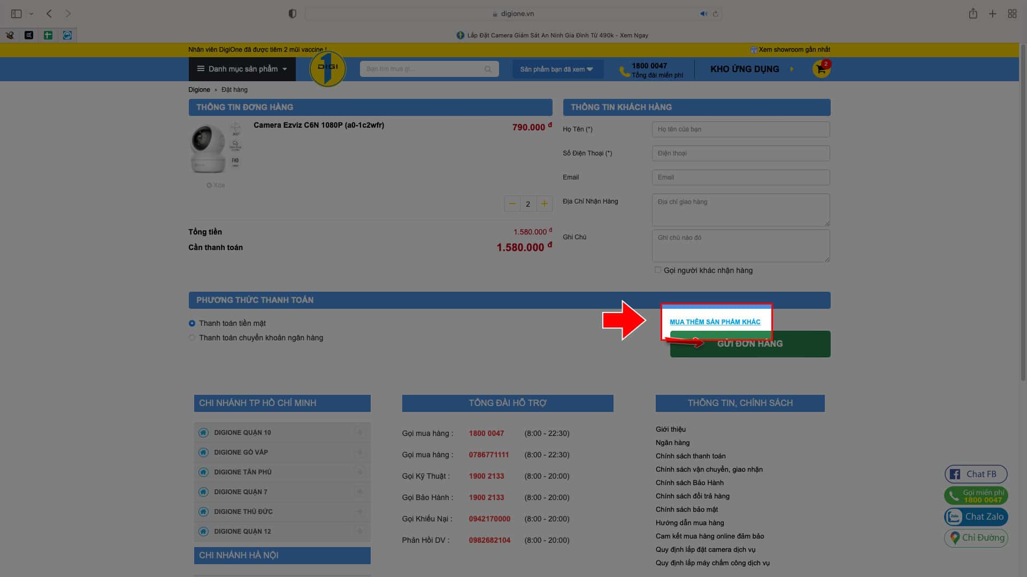Open the shopping cart icon

(821, 69)
